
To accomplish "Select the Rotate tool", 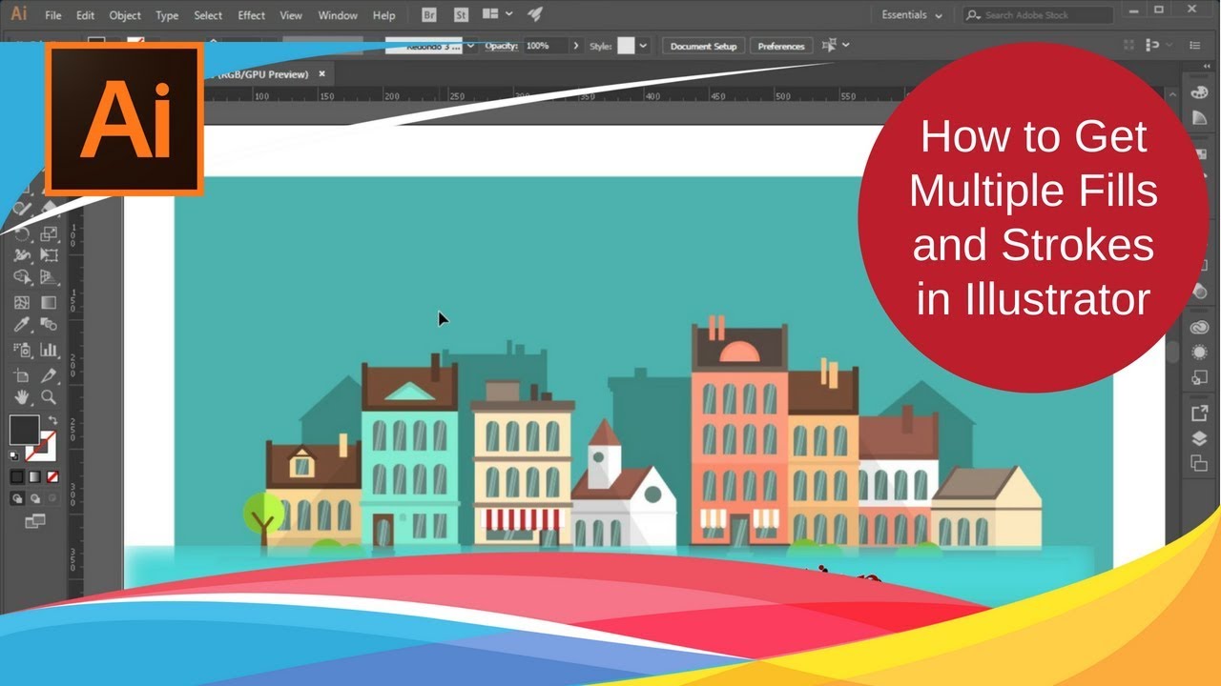I will (22, 232).
